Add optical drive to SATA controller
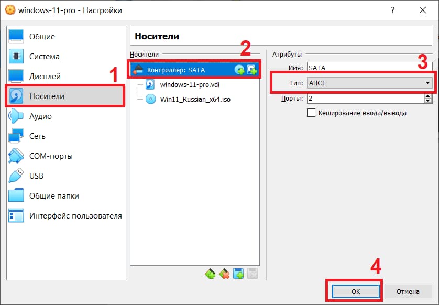439x305 pixels. tap(239, 70)
